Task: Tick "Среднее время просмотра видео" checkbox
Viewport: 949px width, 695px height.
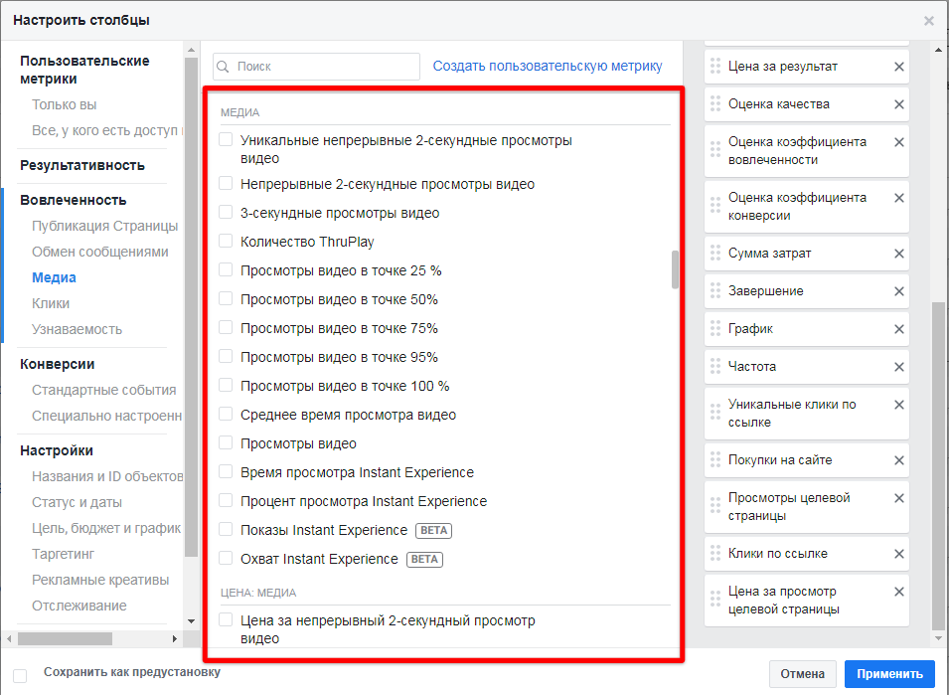Action: point(226,415)
